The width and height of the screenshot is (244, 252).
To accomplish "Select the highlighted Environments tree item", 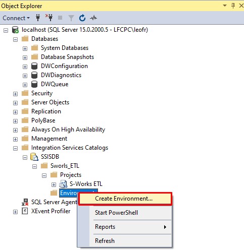I will pos(78,193).
